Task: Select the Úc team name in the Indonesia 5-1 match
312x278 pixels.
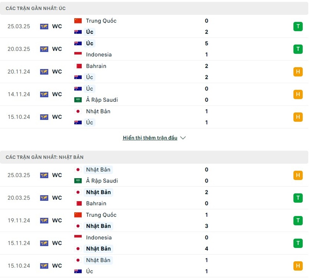Action: click(x=90, y=43)
